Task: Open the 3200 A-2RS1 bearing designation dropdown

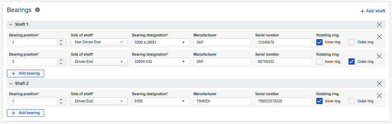Action: (x=161, y=42)
